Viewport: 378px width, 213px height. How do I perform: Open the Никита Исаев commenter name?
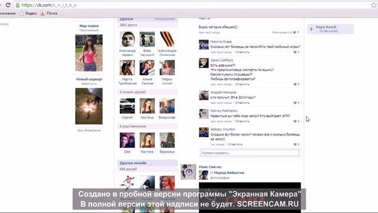(221, 41)
